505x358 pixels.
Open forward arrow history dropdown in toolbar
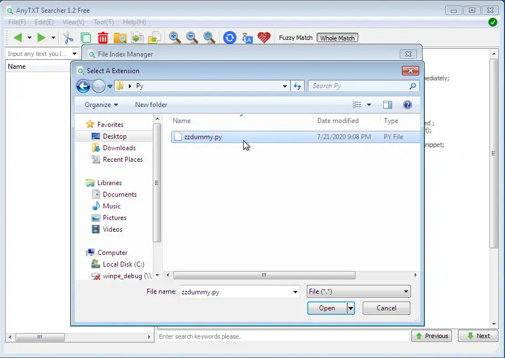(54, 38)
